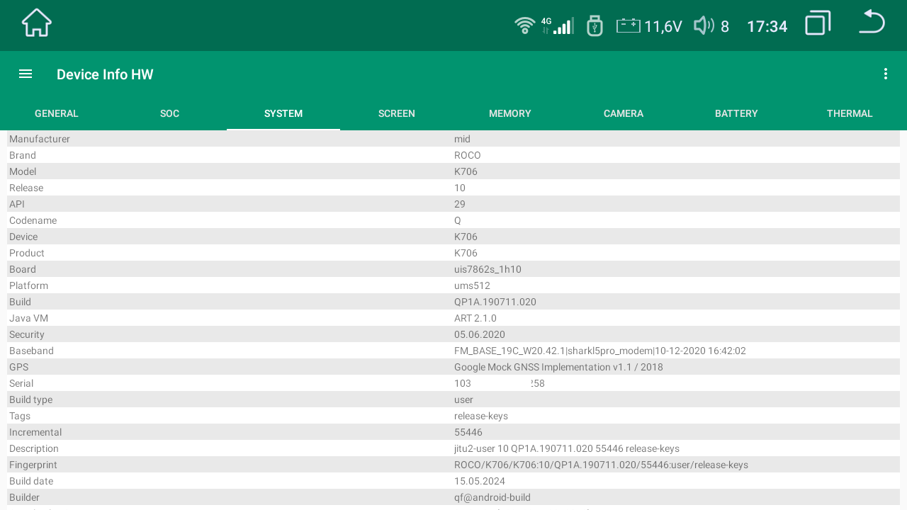The height and width of the screenshot is (510, 907).
Task: Select the Description jitu2-user value
Action: click(567, 448)
